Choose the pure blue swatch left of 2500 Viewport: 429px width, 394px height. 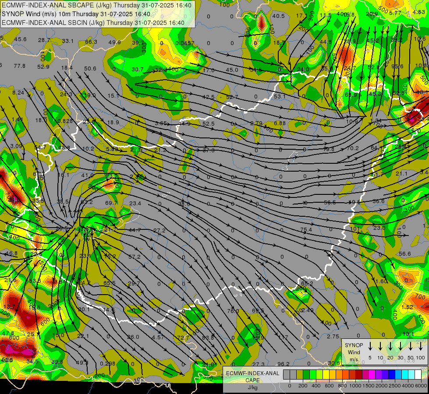[x=391, y=374]
